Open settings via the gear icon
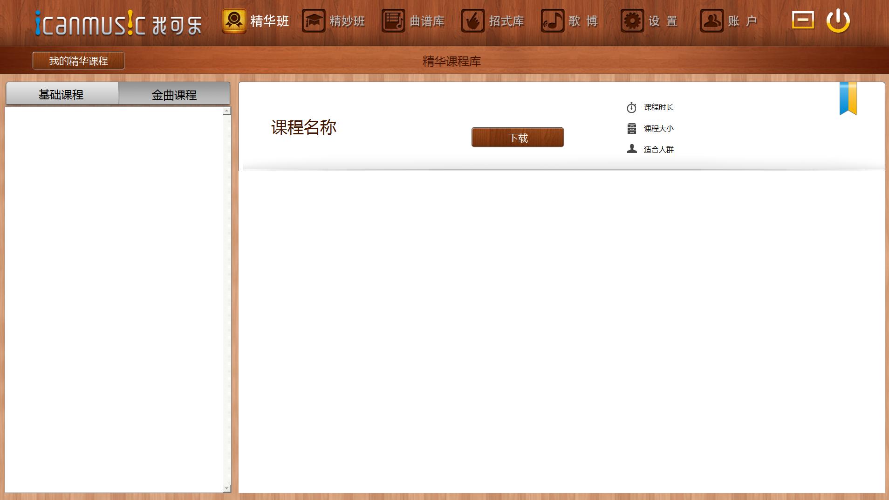This screenshot has width=889, height=500. click(x=632, y=21)
